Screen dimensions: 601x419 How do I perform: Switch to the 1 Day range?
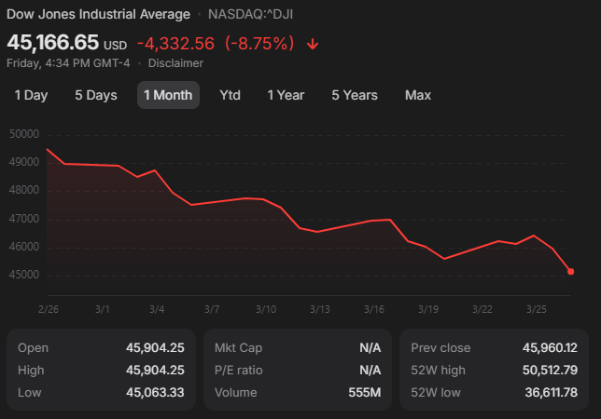coord(31,95)
